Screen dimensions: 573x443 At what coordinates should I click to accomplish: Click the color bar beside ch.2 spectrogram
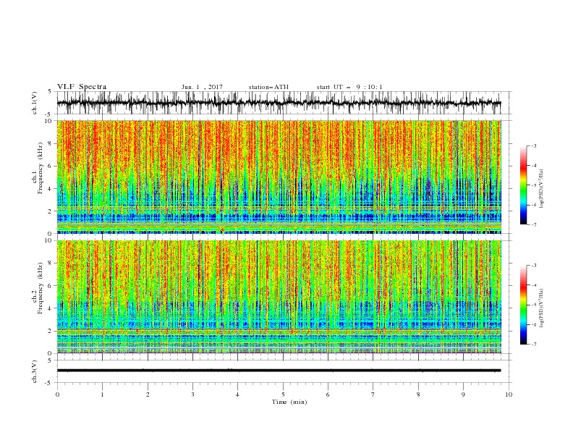pyautogui.click(x=524, y=305)
